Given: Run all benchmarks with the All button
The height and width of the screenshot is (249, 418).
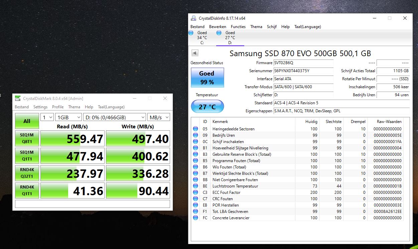Looking at the screenshot, I should pos(27,121).
